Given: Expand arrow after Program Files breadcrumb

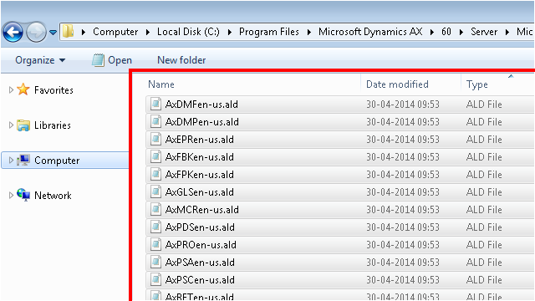Looking at the screenshot, I should (309, 32).
